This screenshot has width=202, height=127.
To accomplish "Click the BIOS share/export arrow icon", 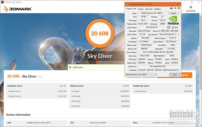I will 169,27.
